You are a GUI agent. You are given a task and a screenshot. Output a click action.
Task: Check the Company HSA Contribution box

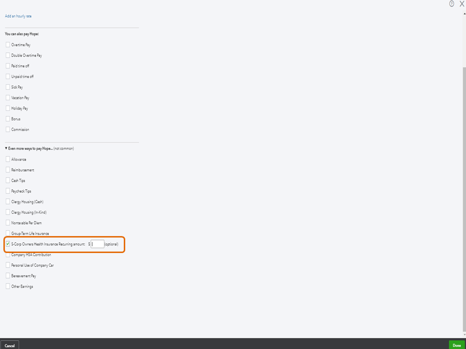coord(8,255)
